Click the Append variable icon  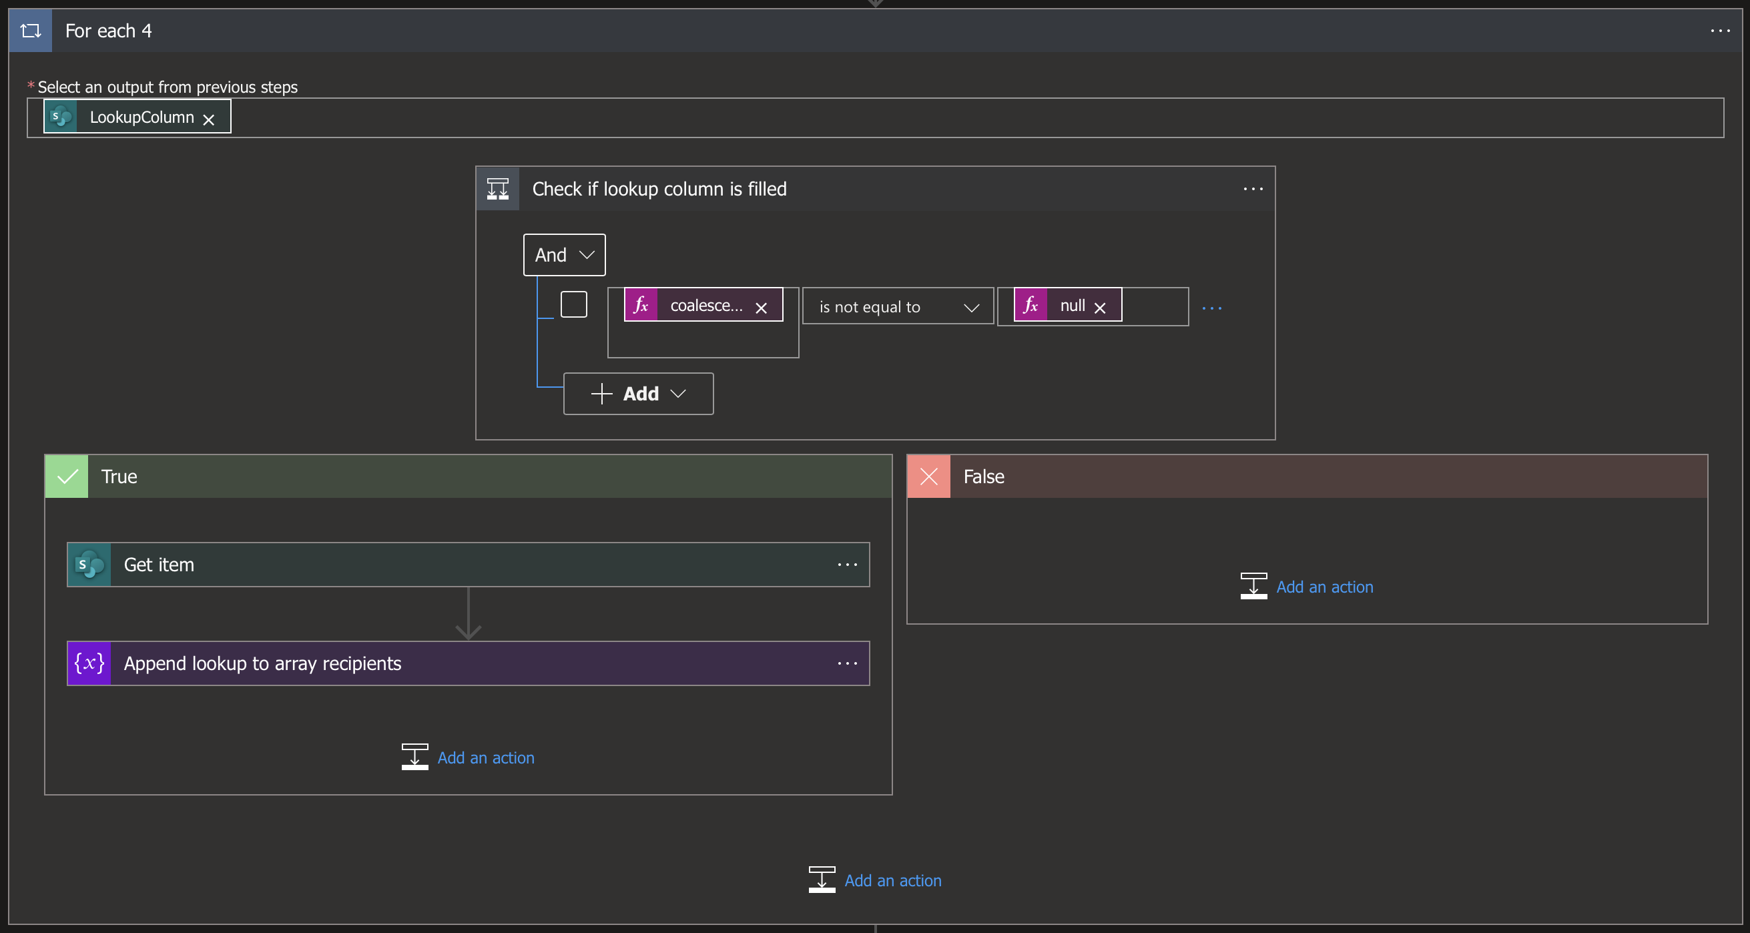[x=89, y=663]
